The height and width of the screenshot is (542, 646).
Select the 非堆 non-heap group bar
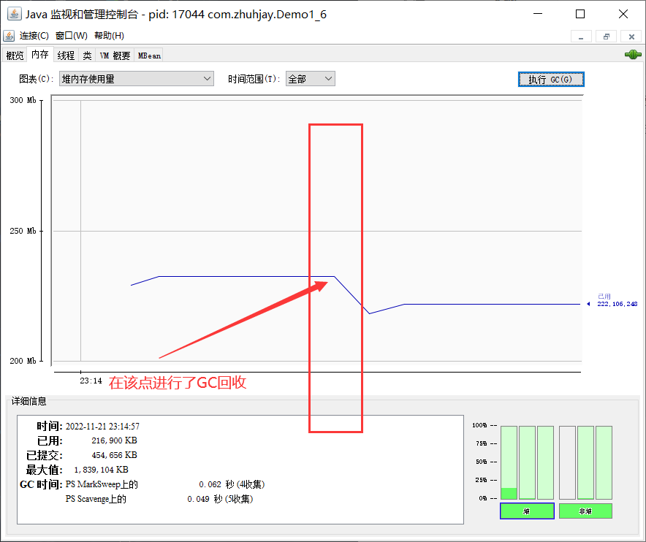point(585,511)
